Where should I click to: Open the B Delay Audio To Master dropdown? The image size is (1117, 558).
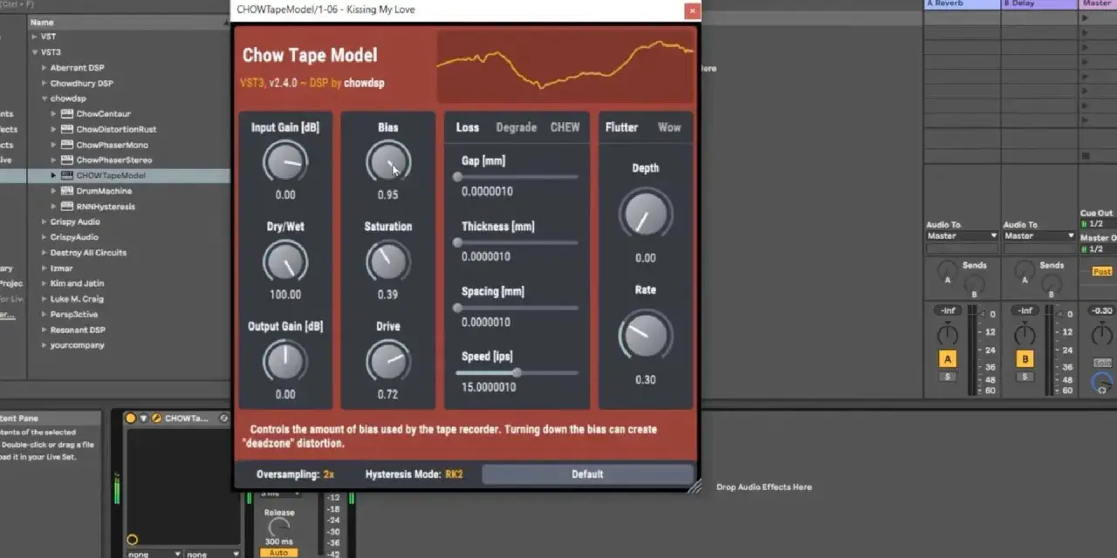click(x=1038, y=235)
